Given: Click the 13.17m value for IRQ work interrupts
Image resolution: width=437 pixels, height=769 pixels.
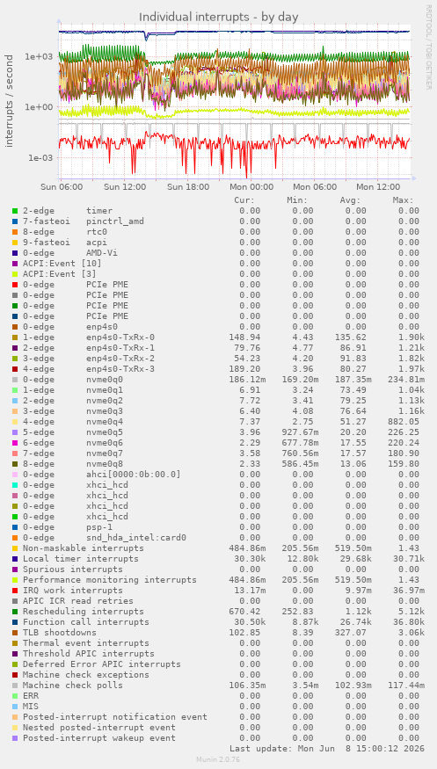Looking at the screenshot, I should [x=248, y=591].
